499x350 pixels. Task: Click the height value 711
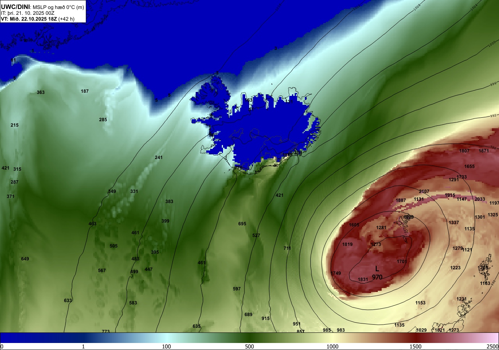[287, 248]
